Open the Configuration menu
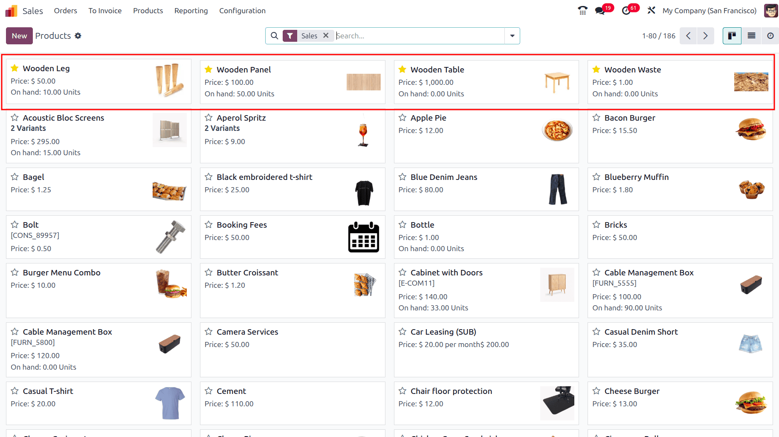The width and height of the screenshot is (779, 437). [242, 11]
